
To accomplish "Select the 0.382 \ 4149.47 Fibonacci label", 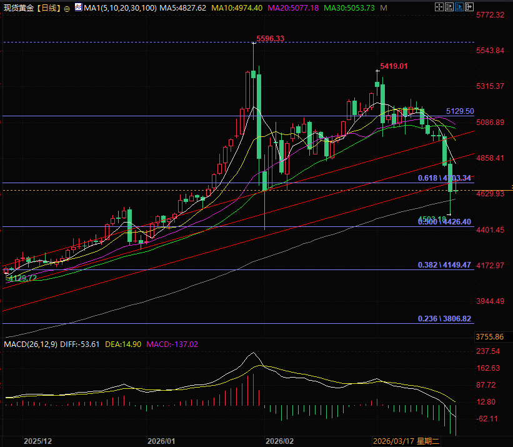I will pyautogui.click(x=444, y=264).
